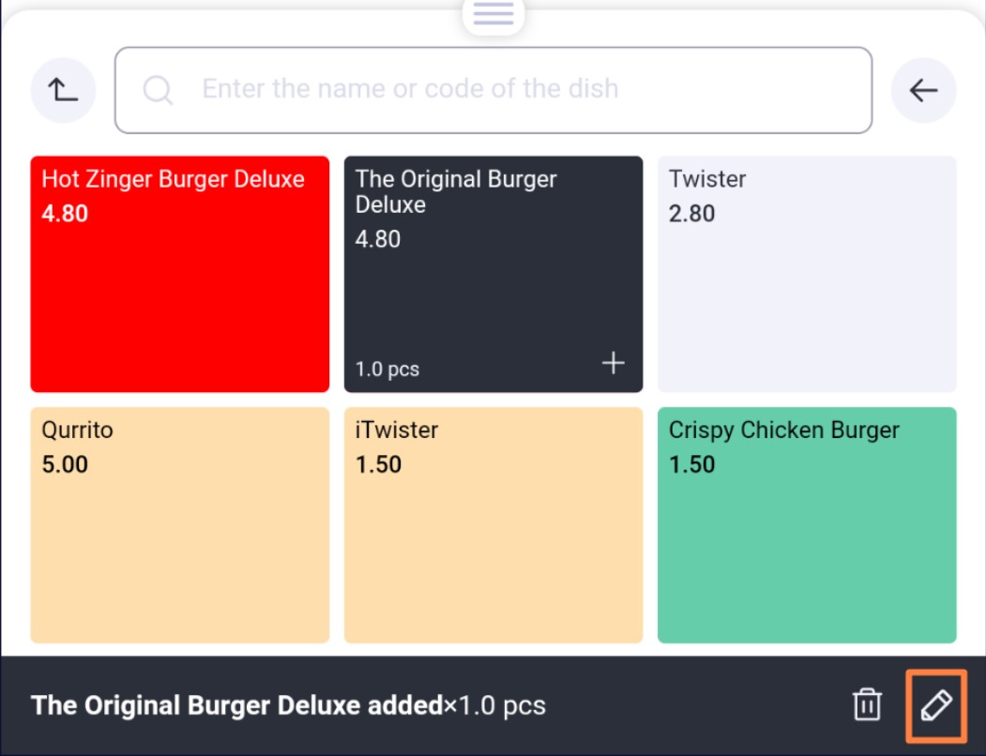
Task: Click the go-up-one-level arrow icon
Action: click(x=63, y=90)
